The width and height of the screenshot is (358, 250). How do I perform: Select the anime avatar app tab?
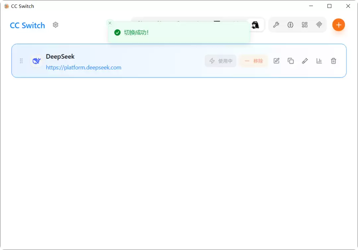coord(255,25)
